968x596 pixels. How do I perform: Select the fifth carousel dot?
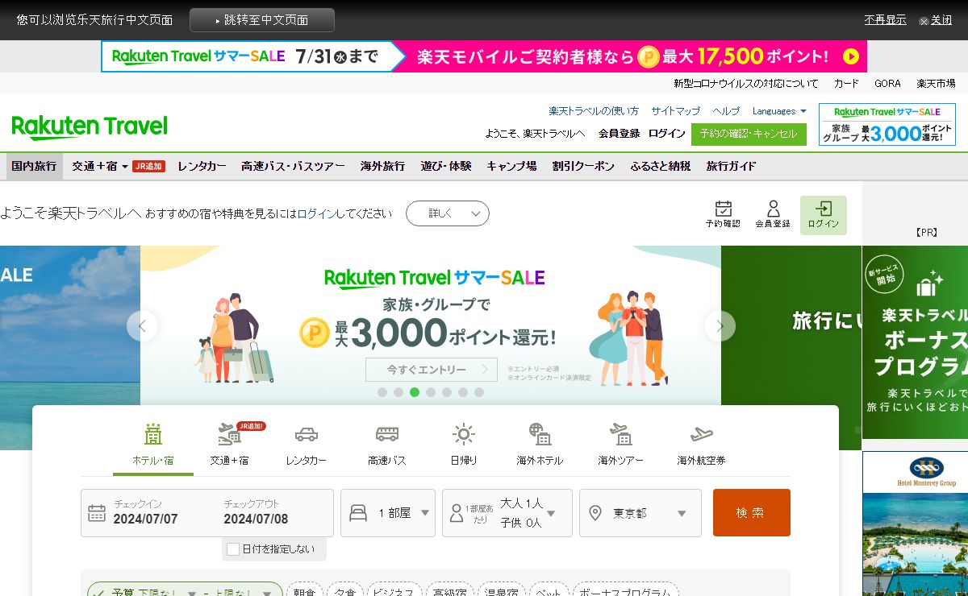click(x=447, y=392)
